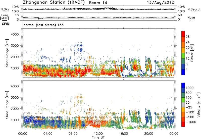Click the 13/Aug/2012 date label

click(160, 3)
